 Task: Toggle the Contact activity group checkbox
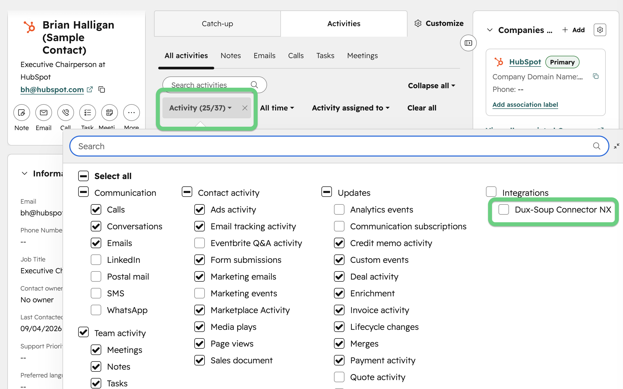pyautogui.click(x=187, y=192)
